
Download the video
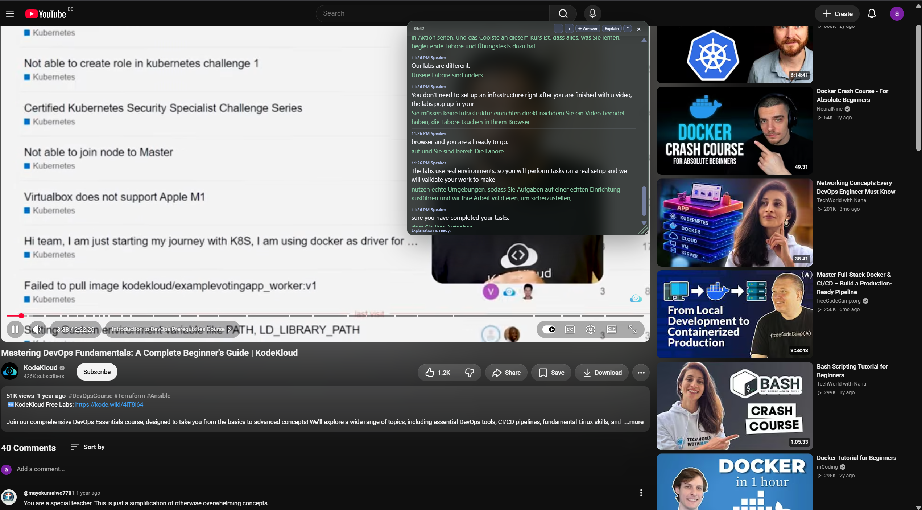[602, 373]
